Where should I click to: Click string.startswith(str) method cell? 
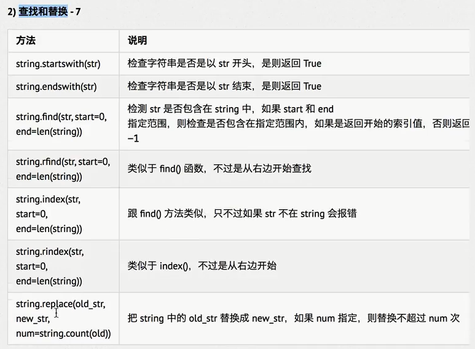click(x=58, y=63)
